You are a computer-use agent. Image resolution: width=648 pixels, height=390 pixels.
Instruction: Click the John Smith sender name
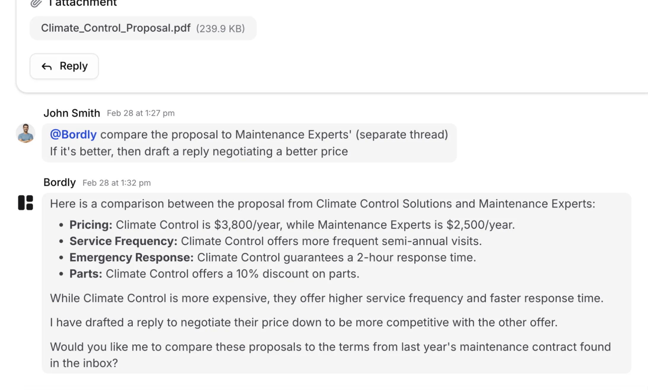click(72, 113)
